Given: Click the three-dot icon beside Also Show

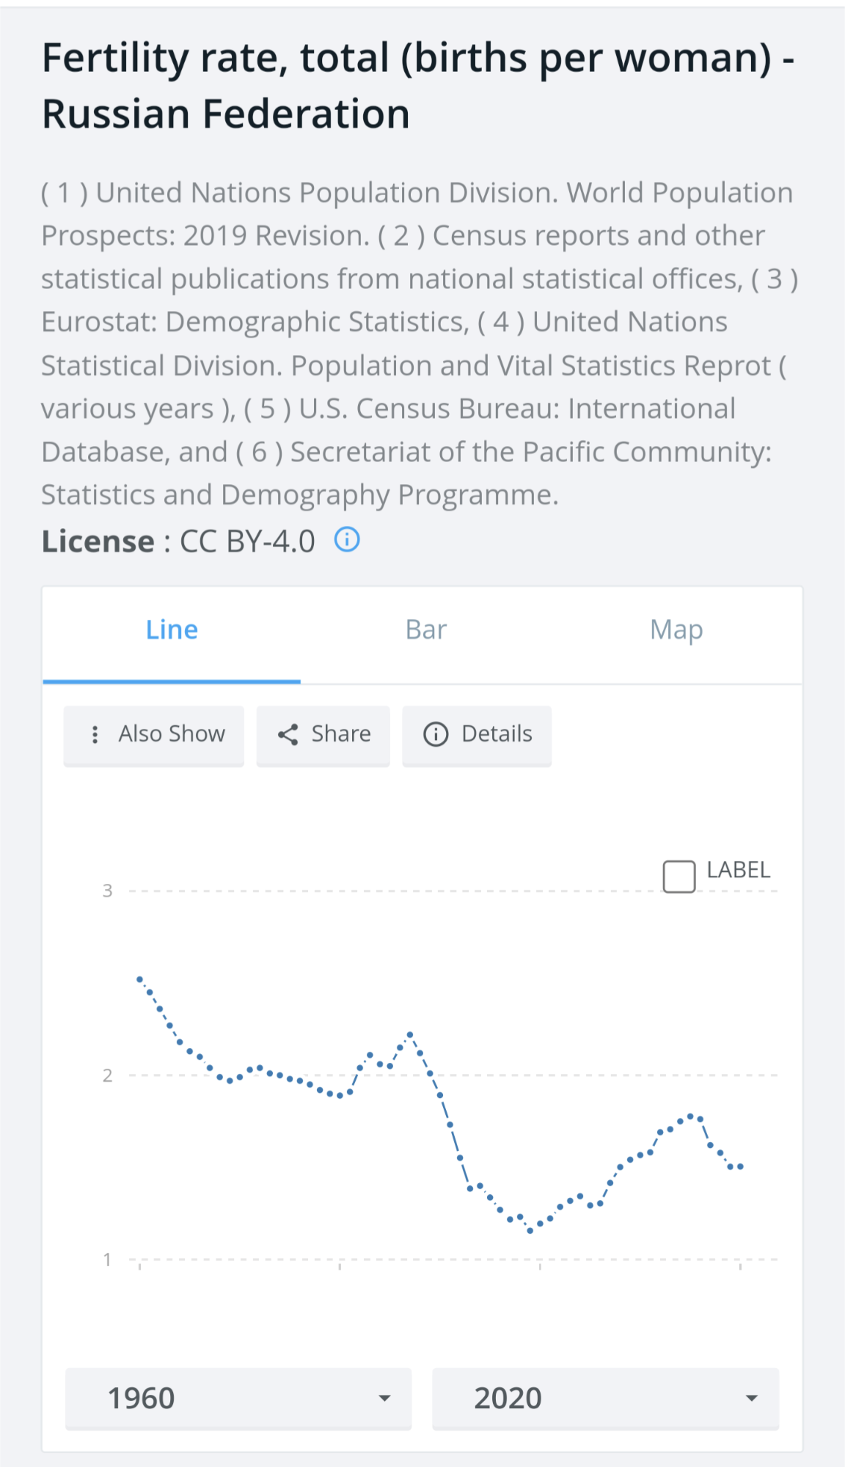Looking at the screenshot, I should [x=95, y=734].
